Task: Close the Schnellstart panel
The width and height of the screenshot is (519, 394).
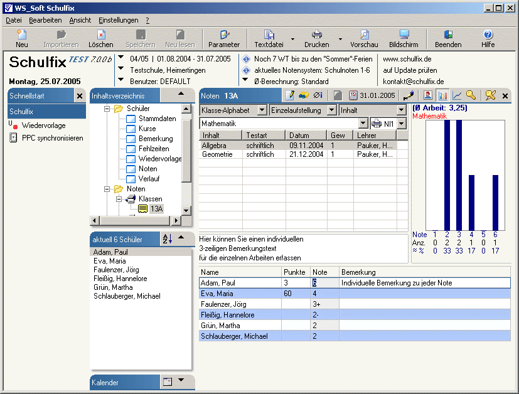Action: 80,96
